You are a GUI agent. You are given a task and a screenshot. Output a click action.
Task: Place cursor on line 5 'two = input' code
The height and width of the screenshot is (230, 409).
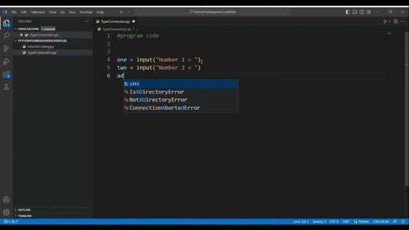pos(159,68)
